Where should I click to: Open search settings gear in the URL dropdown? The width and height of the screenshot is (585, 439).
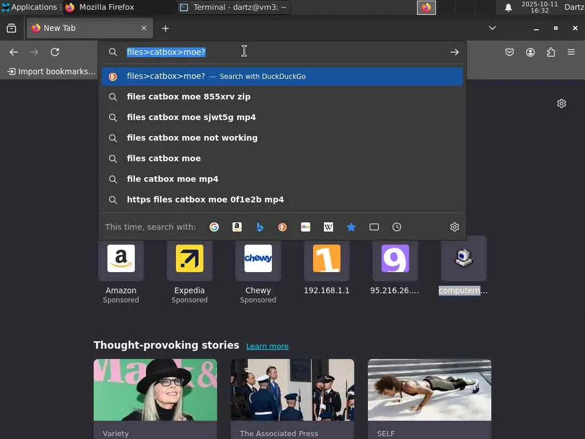pos(455,227)
